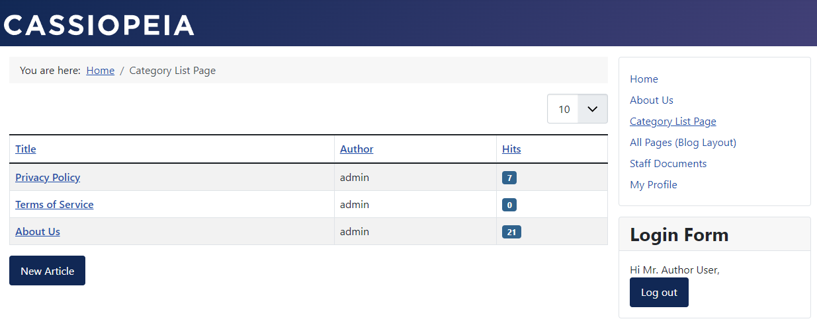Viewport: 817px width, 325px height.
Task: Click the Cassiopeia site logo
Action: (x=99, y=24)
